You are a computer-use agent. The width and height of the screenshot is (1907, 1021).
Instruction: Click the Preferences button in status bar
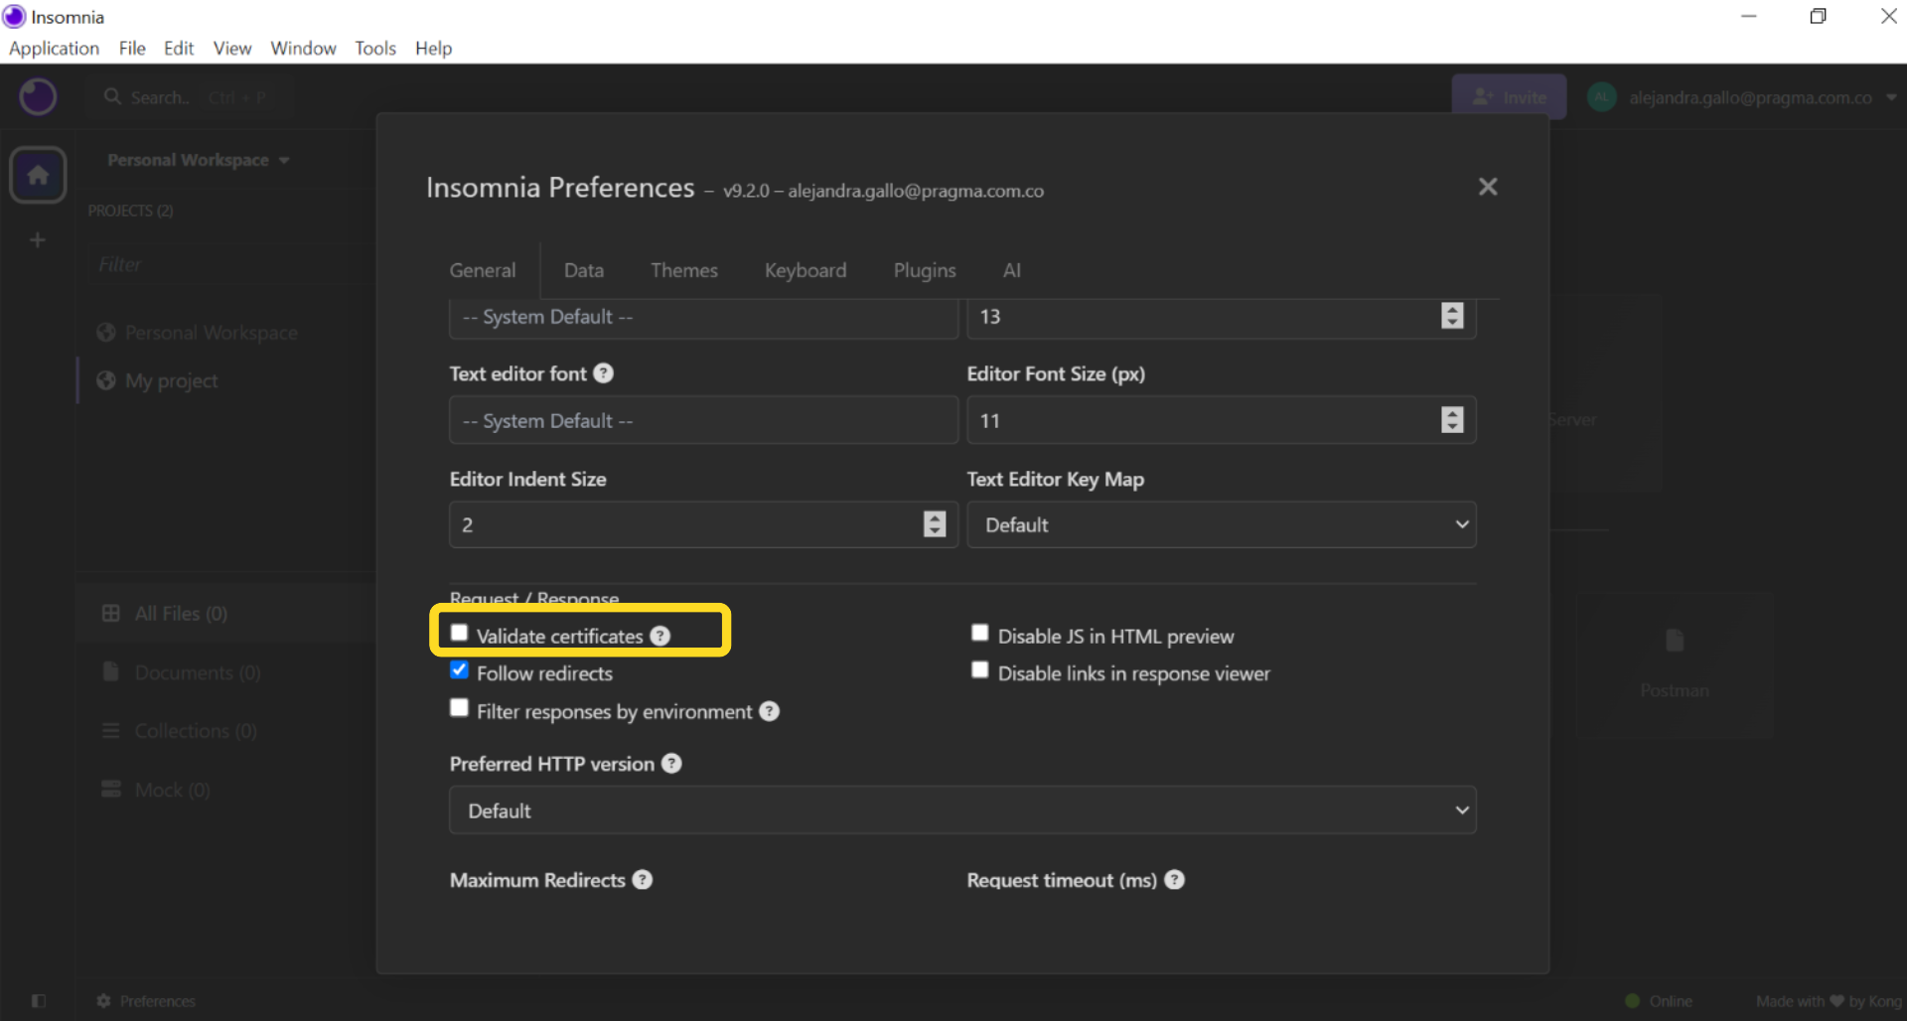(147, 1000)
